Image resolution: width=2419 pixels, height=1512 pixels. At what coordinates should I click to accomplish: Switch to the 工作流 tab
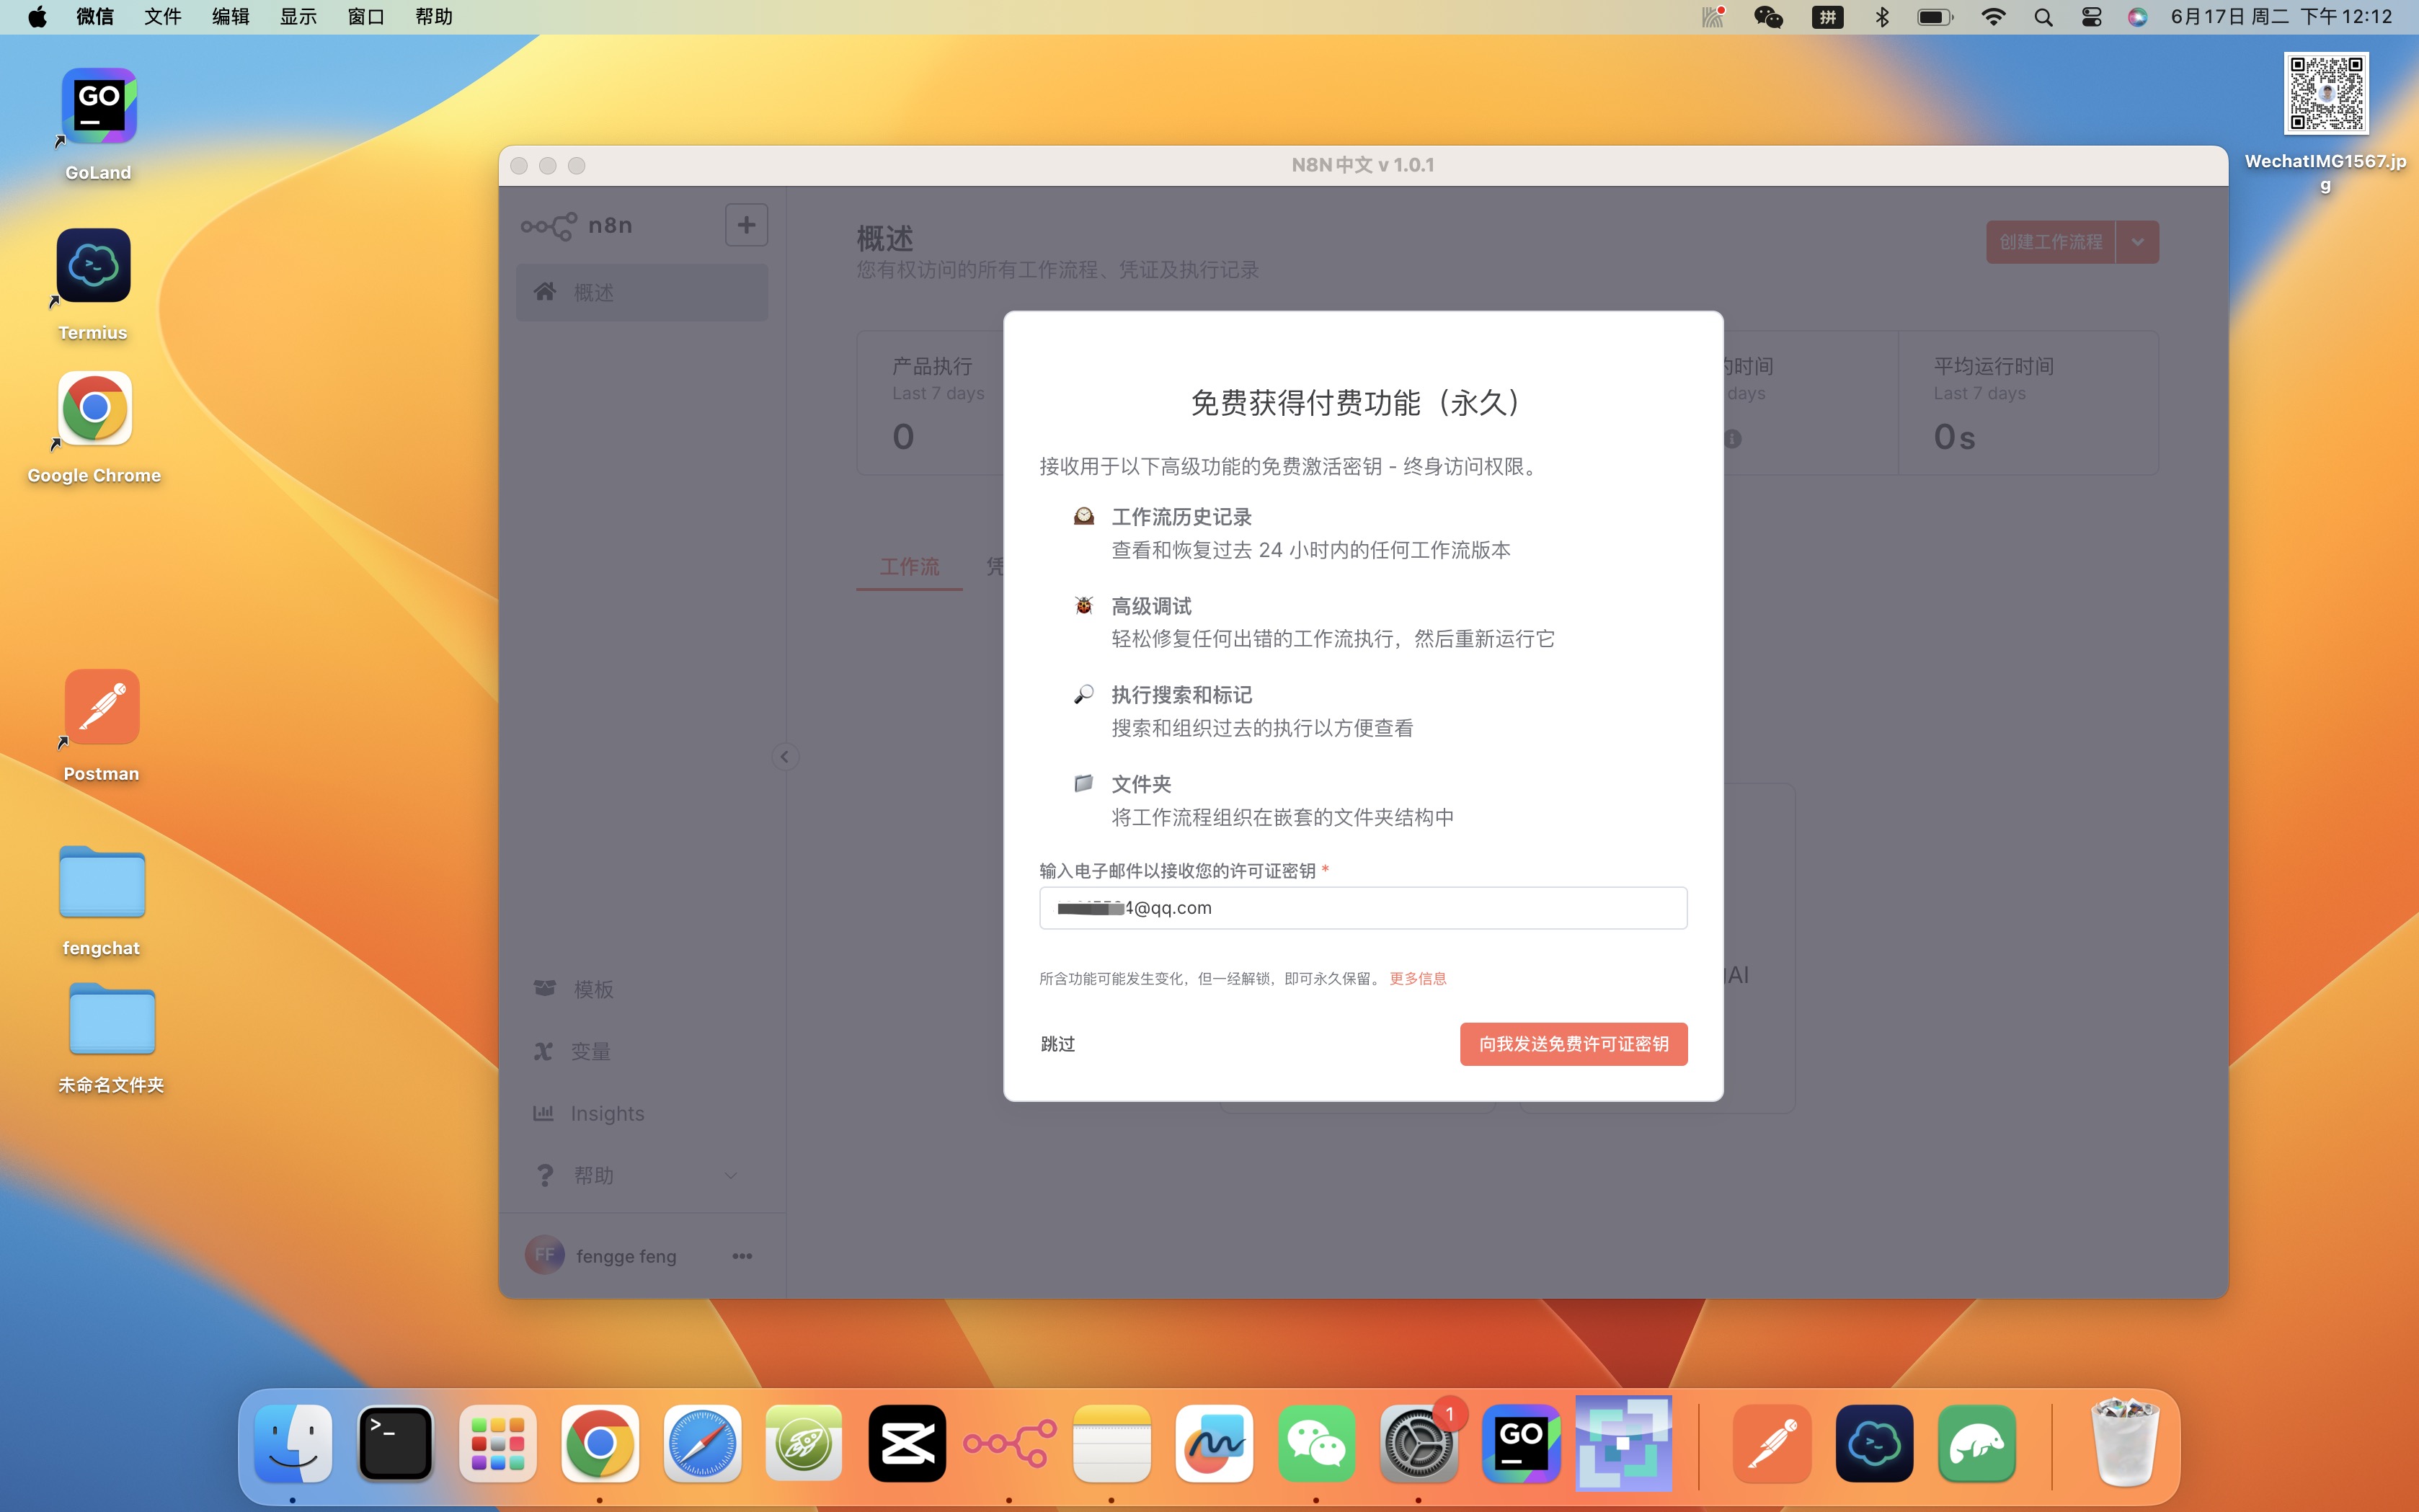tap(909, 567)
